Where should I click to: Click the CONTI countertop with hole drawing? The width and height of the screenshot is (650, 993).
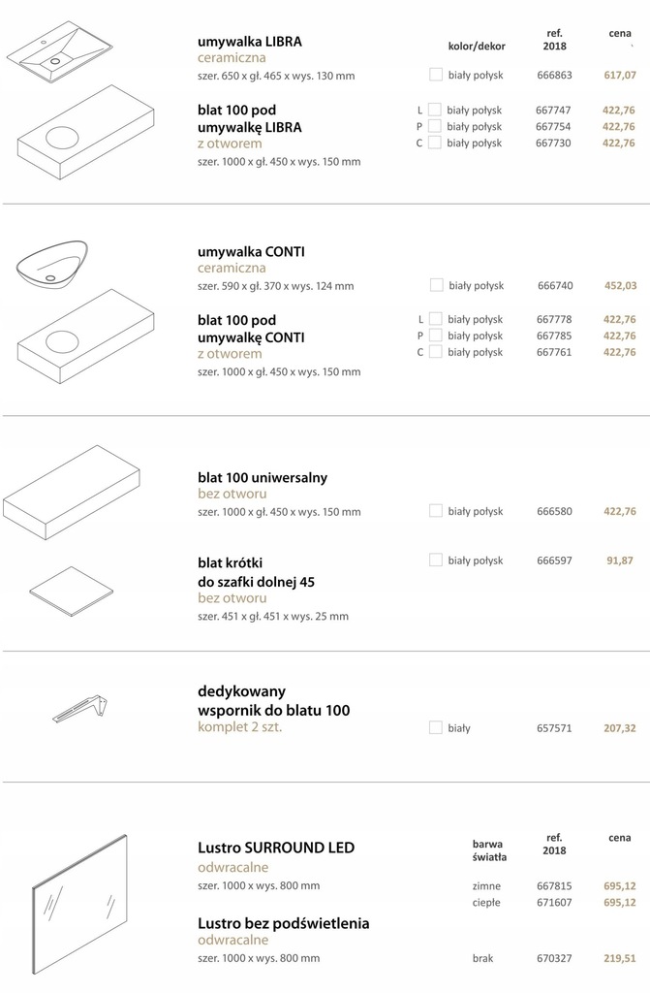tap(85, 336)
